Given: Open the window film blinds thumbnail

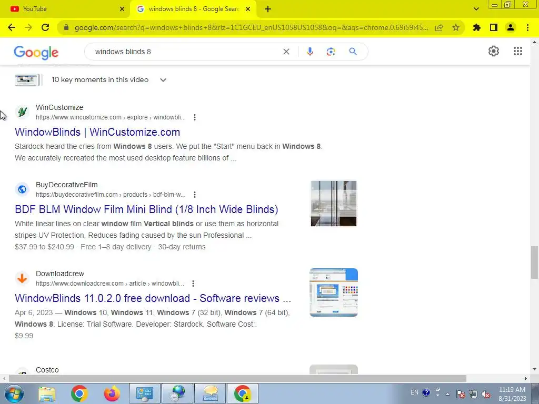Looking at the screenshot, I should (333, 204).
